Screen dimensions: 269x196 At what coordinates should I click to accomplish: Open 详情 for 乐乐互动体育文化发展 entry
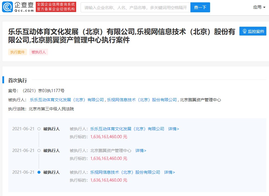click(x=173, y=129)
